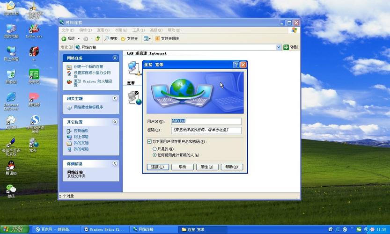This screenshot has height=234, width=390.
Task: Open the Network Troubleshooter link
Action: 88,107
